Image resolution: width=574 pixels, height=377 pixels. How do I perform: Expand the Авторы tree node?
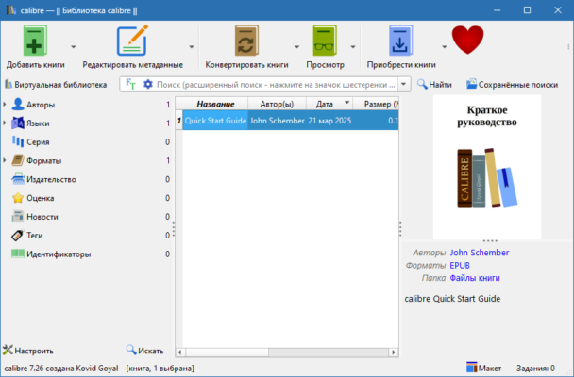5,105
